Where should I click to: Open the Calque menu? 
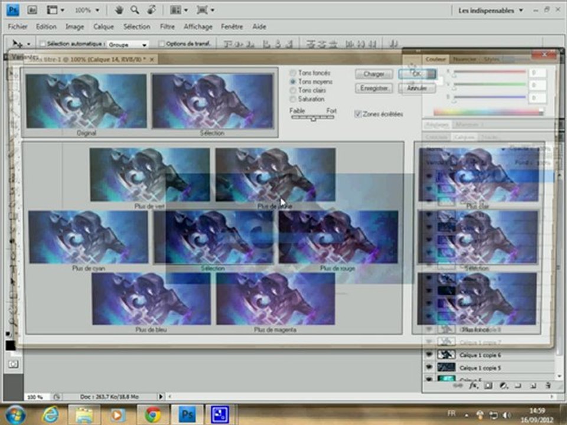(x=103, y=27)
